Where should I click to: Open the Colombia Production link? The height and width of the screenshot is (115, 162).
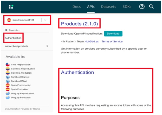point(21,73)
